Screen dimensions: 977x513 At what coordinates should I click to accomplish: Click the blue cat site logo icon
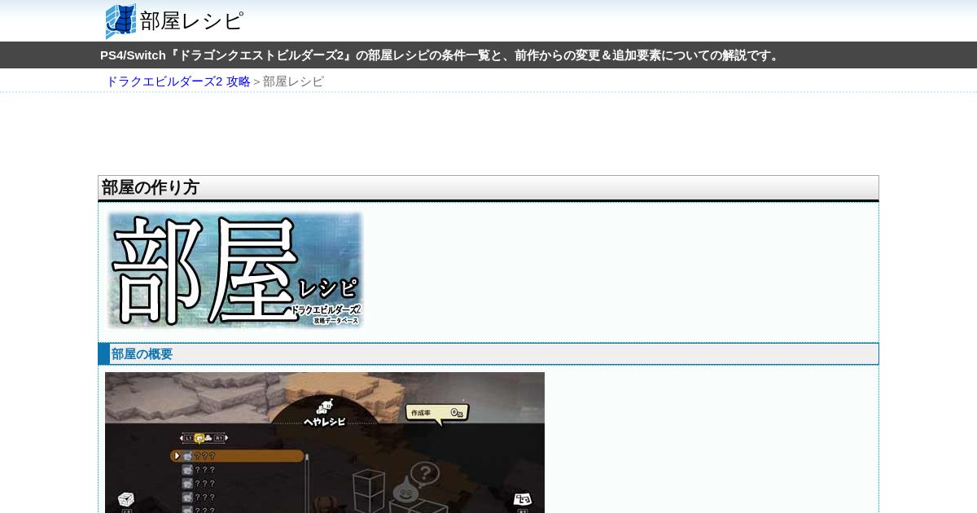tap(120, 21)
